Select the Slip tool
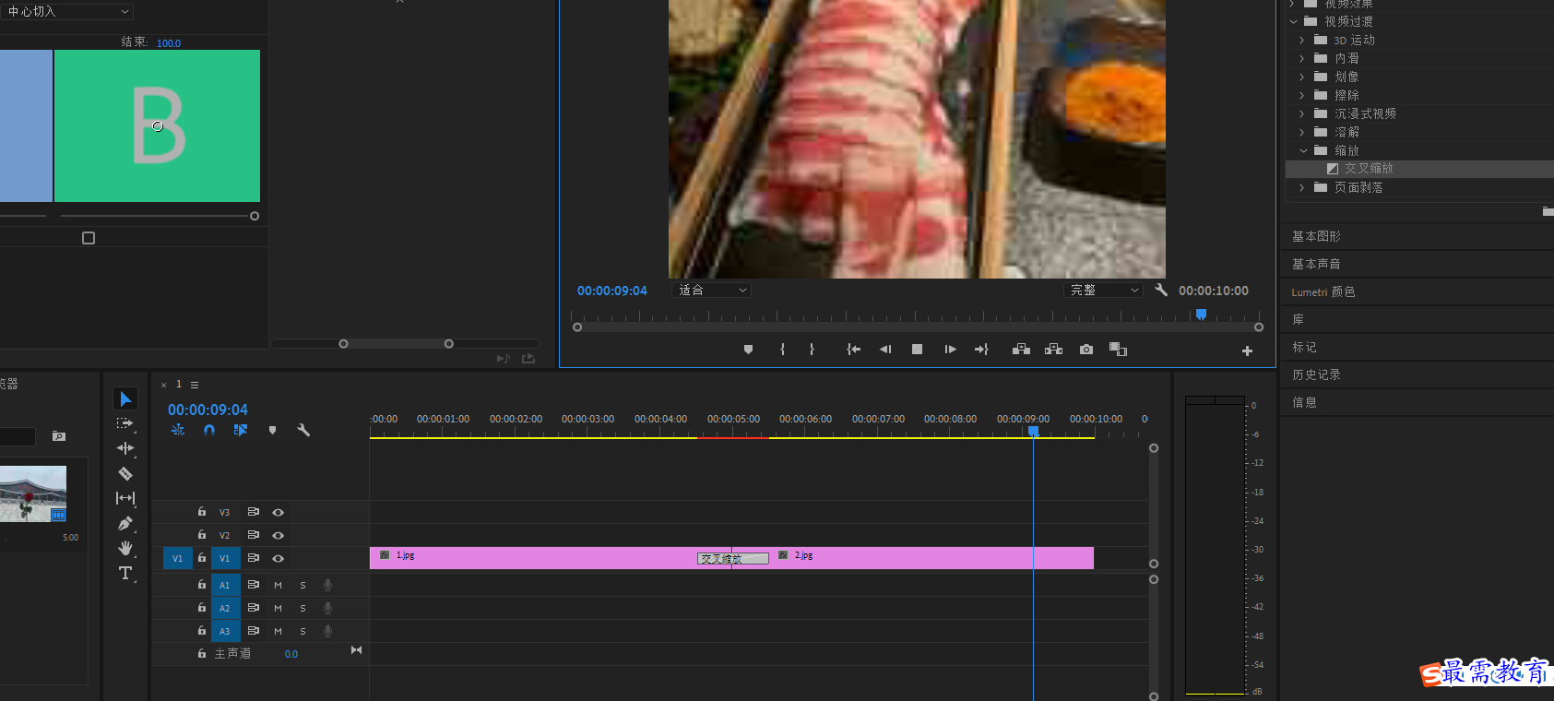This screenshot has height=701, width=1554. [x=125, y=498]
